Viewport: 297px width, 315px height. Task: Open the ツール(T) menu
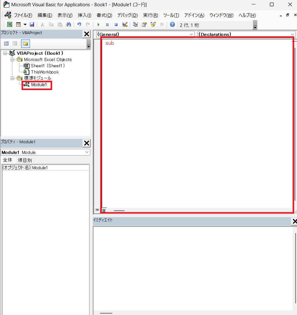pos(171,15)
